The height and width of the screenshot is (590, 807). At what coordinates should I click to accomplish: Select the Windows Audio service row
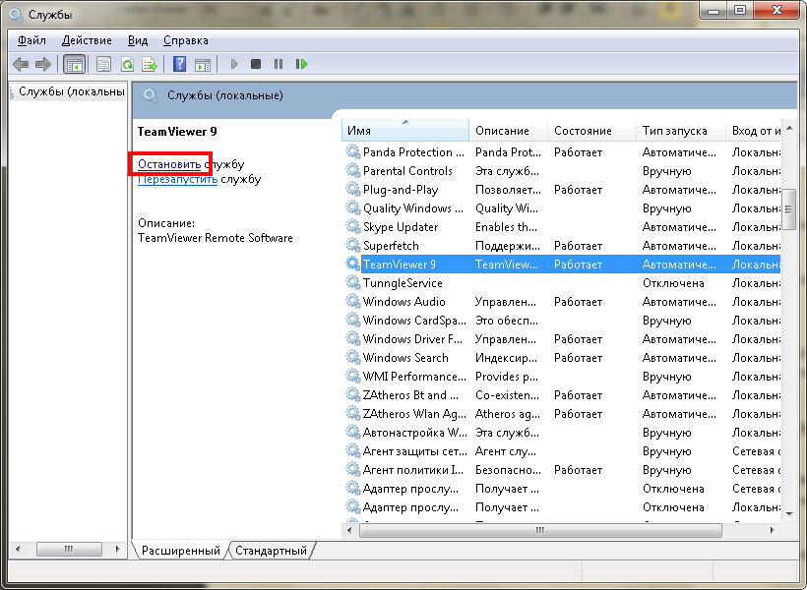coord(403,302)
